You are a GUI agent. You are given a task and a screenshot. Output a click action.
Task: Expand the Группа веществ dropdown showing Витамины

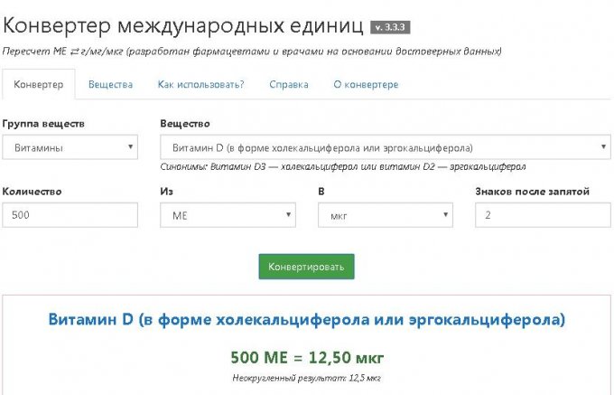[70, 146]
